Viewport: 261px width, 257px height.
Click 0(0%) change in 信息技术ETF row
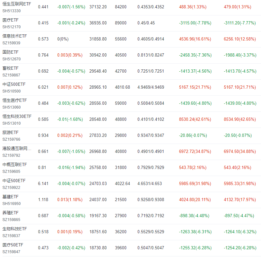point(63,39)
